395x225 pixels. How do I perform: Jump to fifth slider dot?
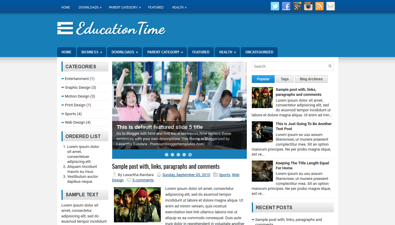point(190,154)
